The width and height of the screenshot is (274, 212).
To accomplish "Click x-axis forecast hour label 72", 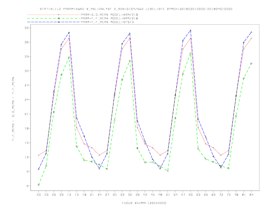I will pos(221,195).
